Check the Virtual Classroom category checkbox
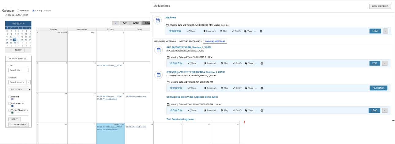 tap(10, 110)
